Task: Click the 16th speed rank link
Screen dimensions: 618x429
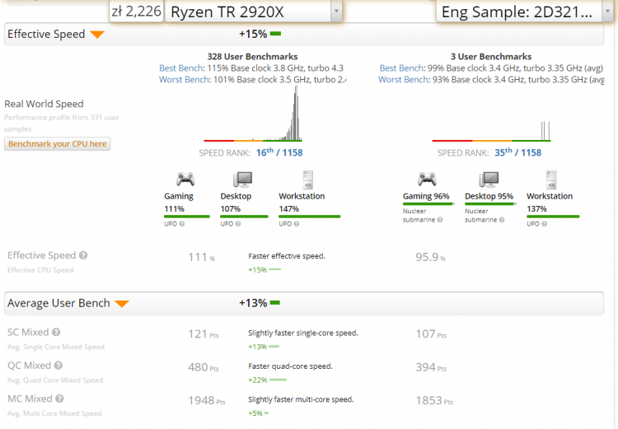Action: click(x=265, y=152)
